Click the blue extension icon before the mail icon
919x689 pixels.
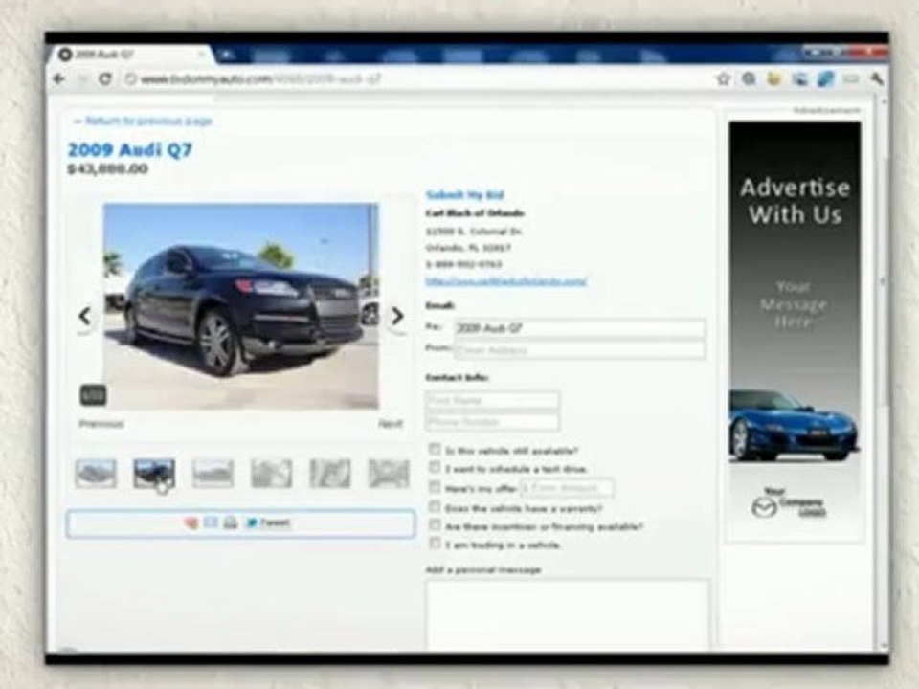coord(825,78)
